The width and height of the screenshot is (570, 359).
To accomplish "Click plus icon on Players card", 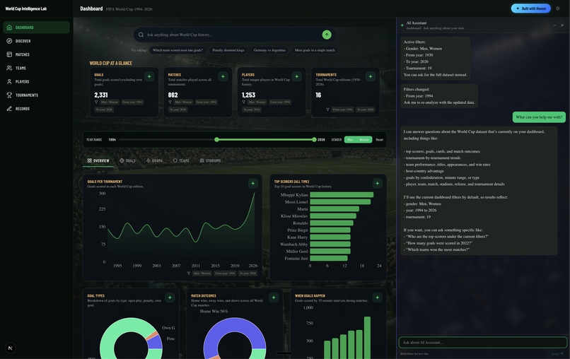I will (296, 76).
